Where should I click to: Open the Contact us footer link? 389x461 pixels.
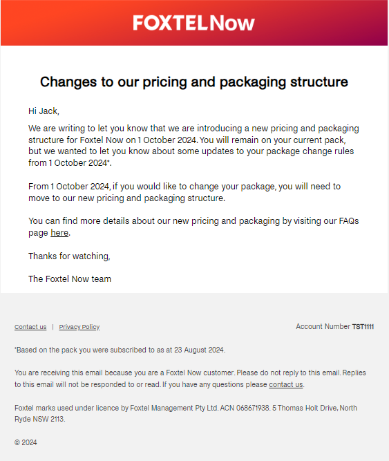pos(30,327)
